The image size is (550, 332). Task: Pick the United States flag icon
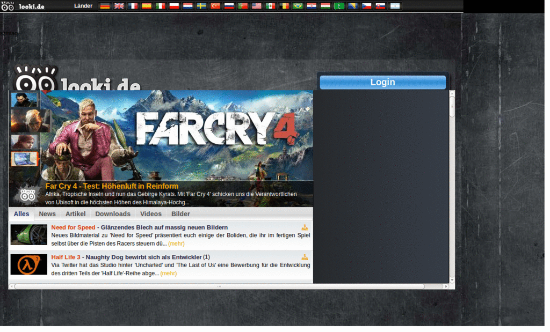(x=257, y=6)
